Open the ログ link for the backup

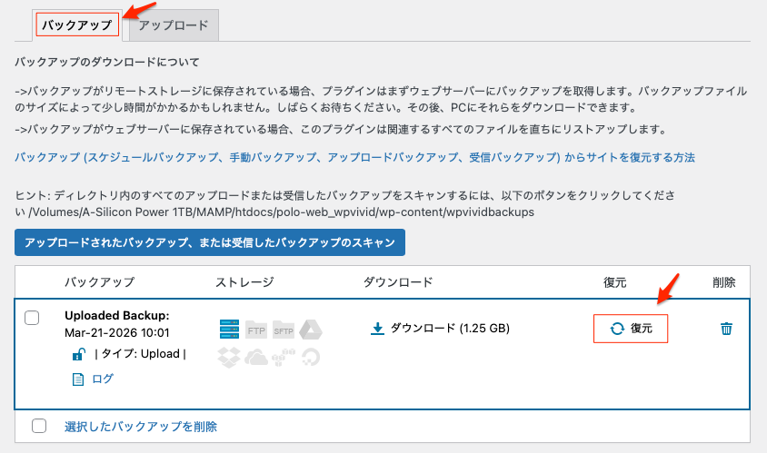pyautogui.click(x=103, y=379)
